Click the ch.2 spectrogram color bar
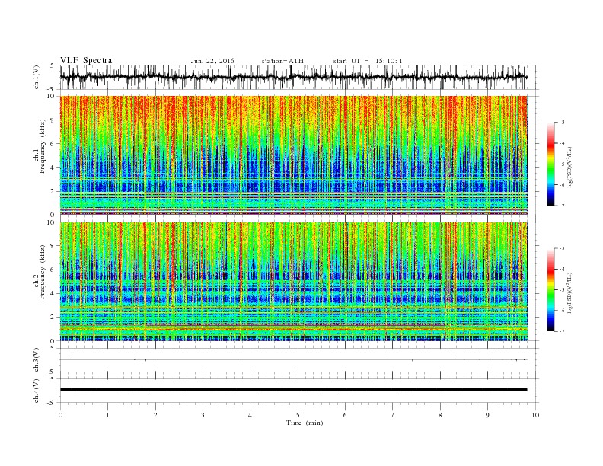 click(551, 289)
